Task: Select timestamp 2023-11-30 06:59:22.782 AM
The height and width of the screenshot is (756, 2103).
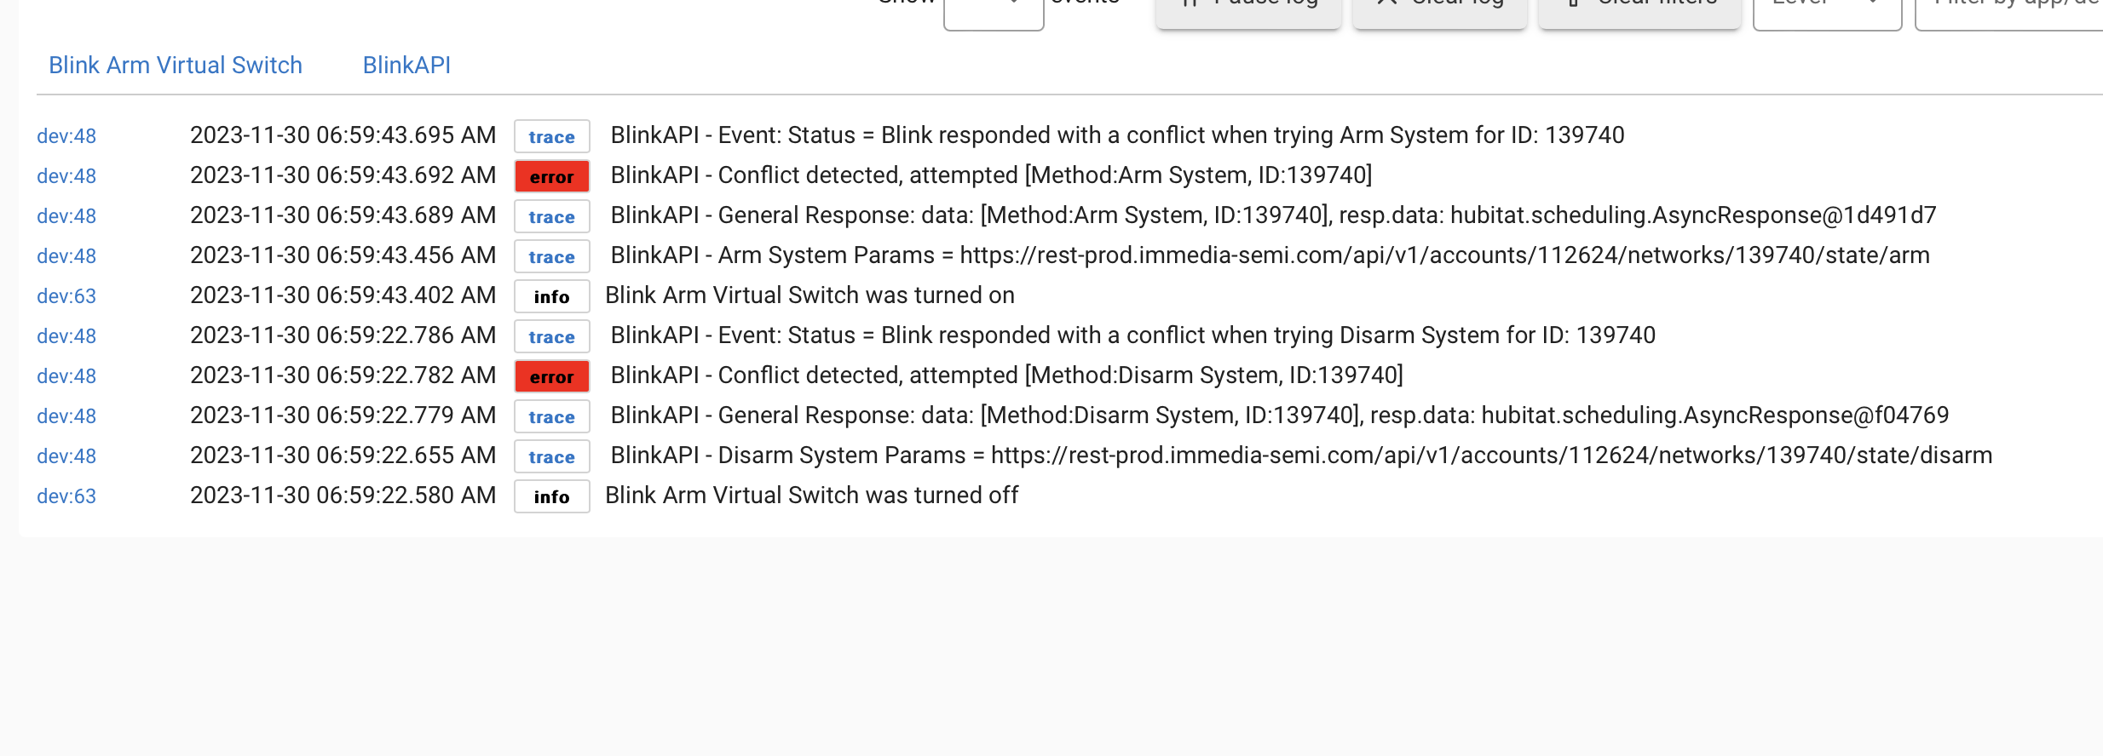Action: tap(343, 375)
